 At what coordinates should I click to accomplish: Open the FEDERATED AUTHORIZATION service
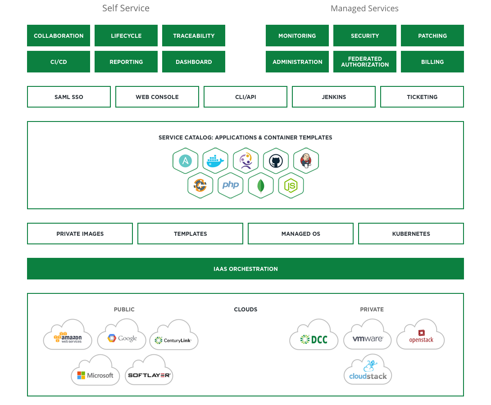point(364,62)
